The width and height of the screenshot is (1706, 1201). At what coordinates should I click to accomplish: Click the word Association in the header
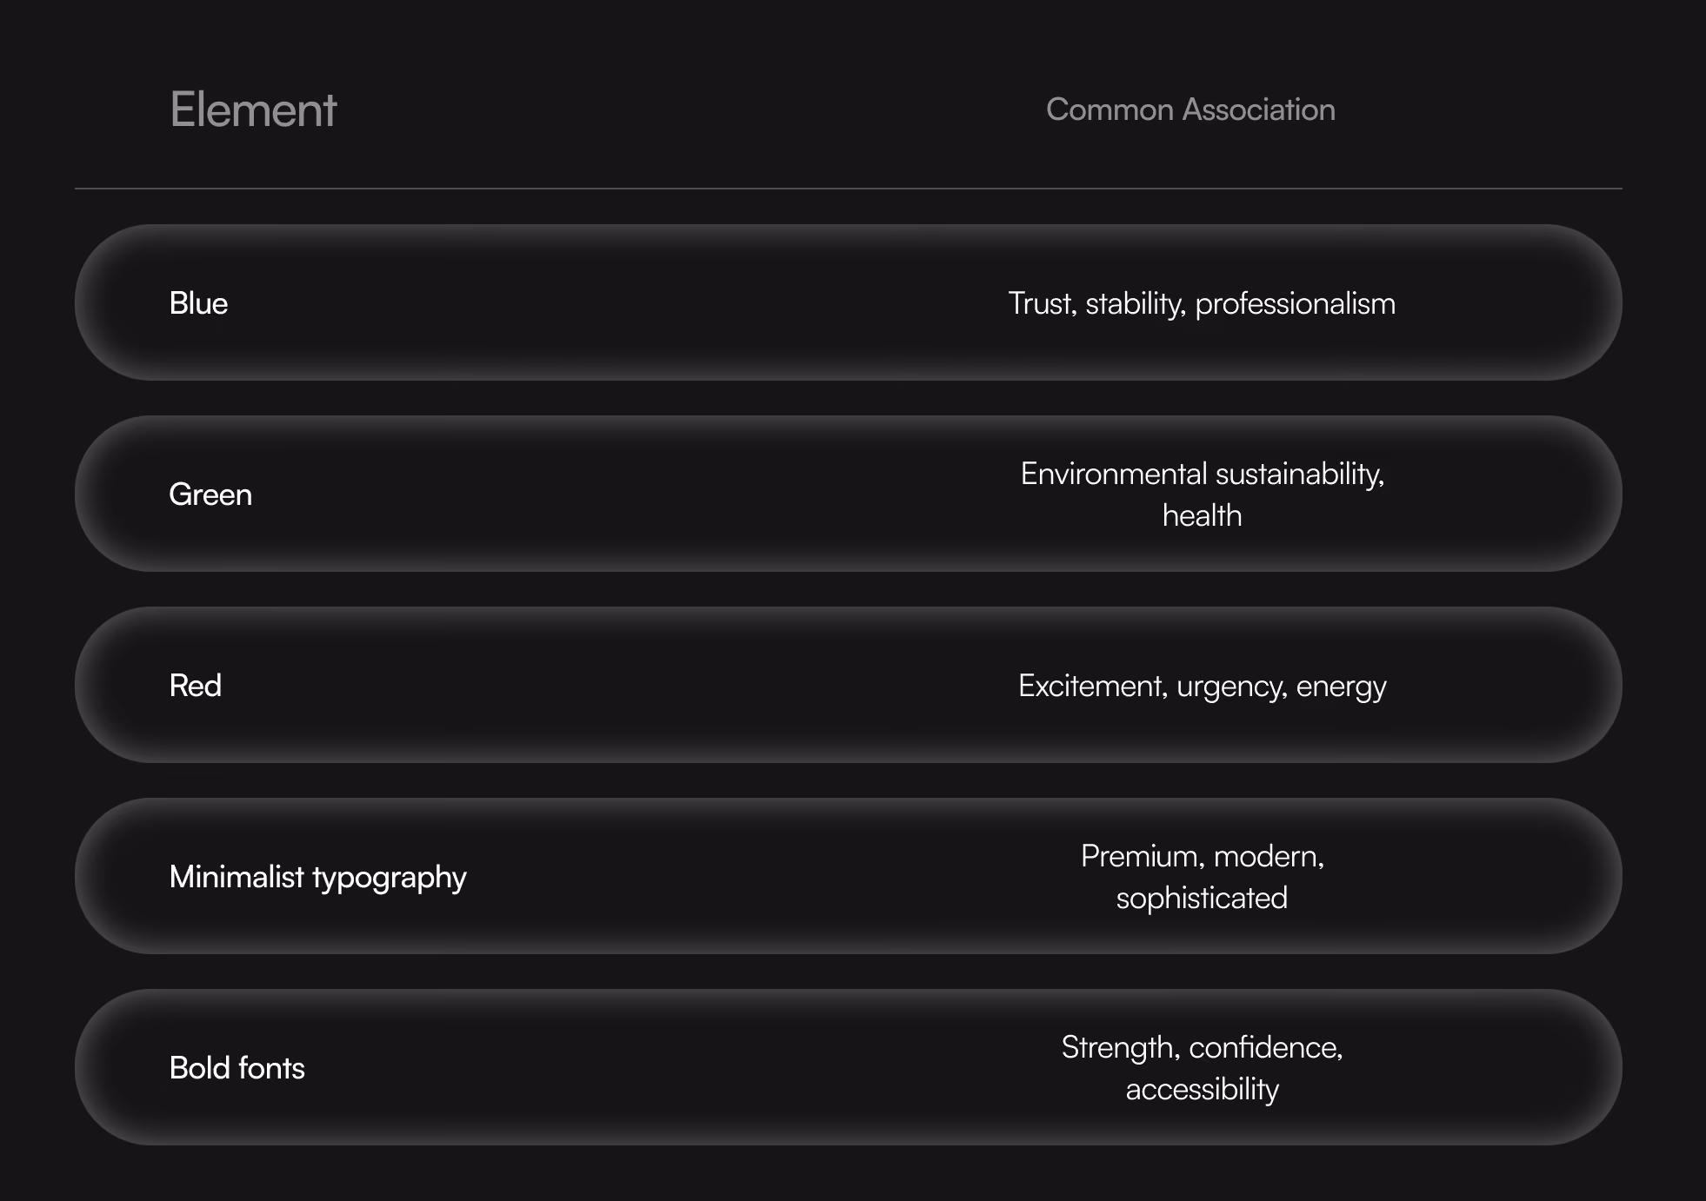click(x=1258, y=109)
